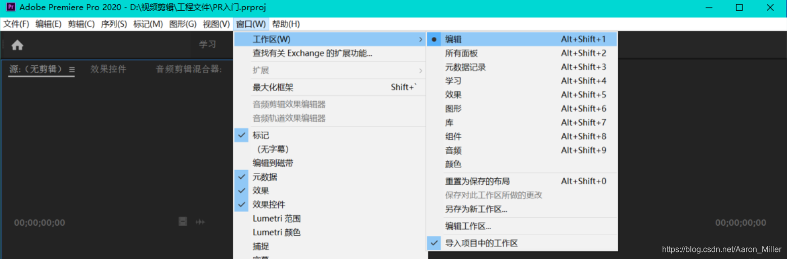Image resolution: width=787 pixels, height=259 pixels.
Task: Switch to 音频剪辑混合器 panel tab
Action: point(189,70)
